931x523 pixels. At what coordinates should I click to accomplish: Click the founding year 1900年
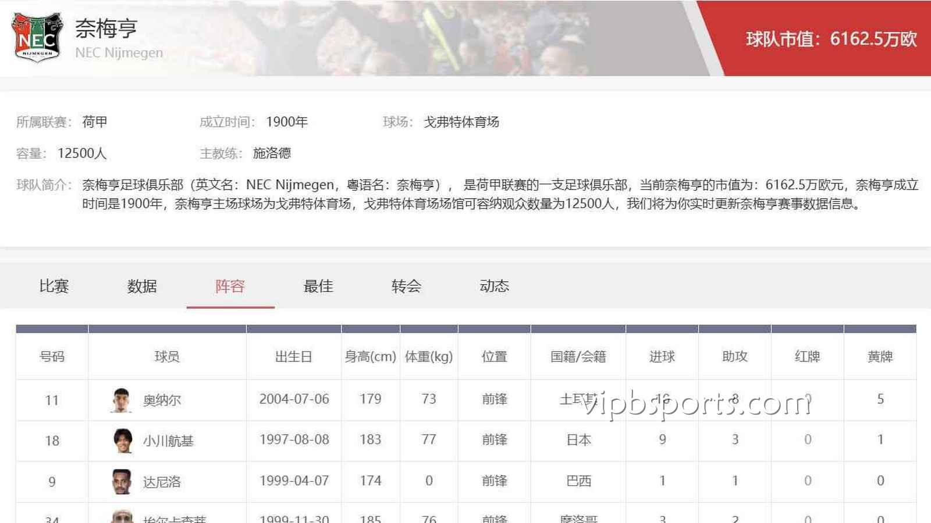point(287,122)
